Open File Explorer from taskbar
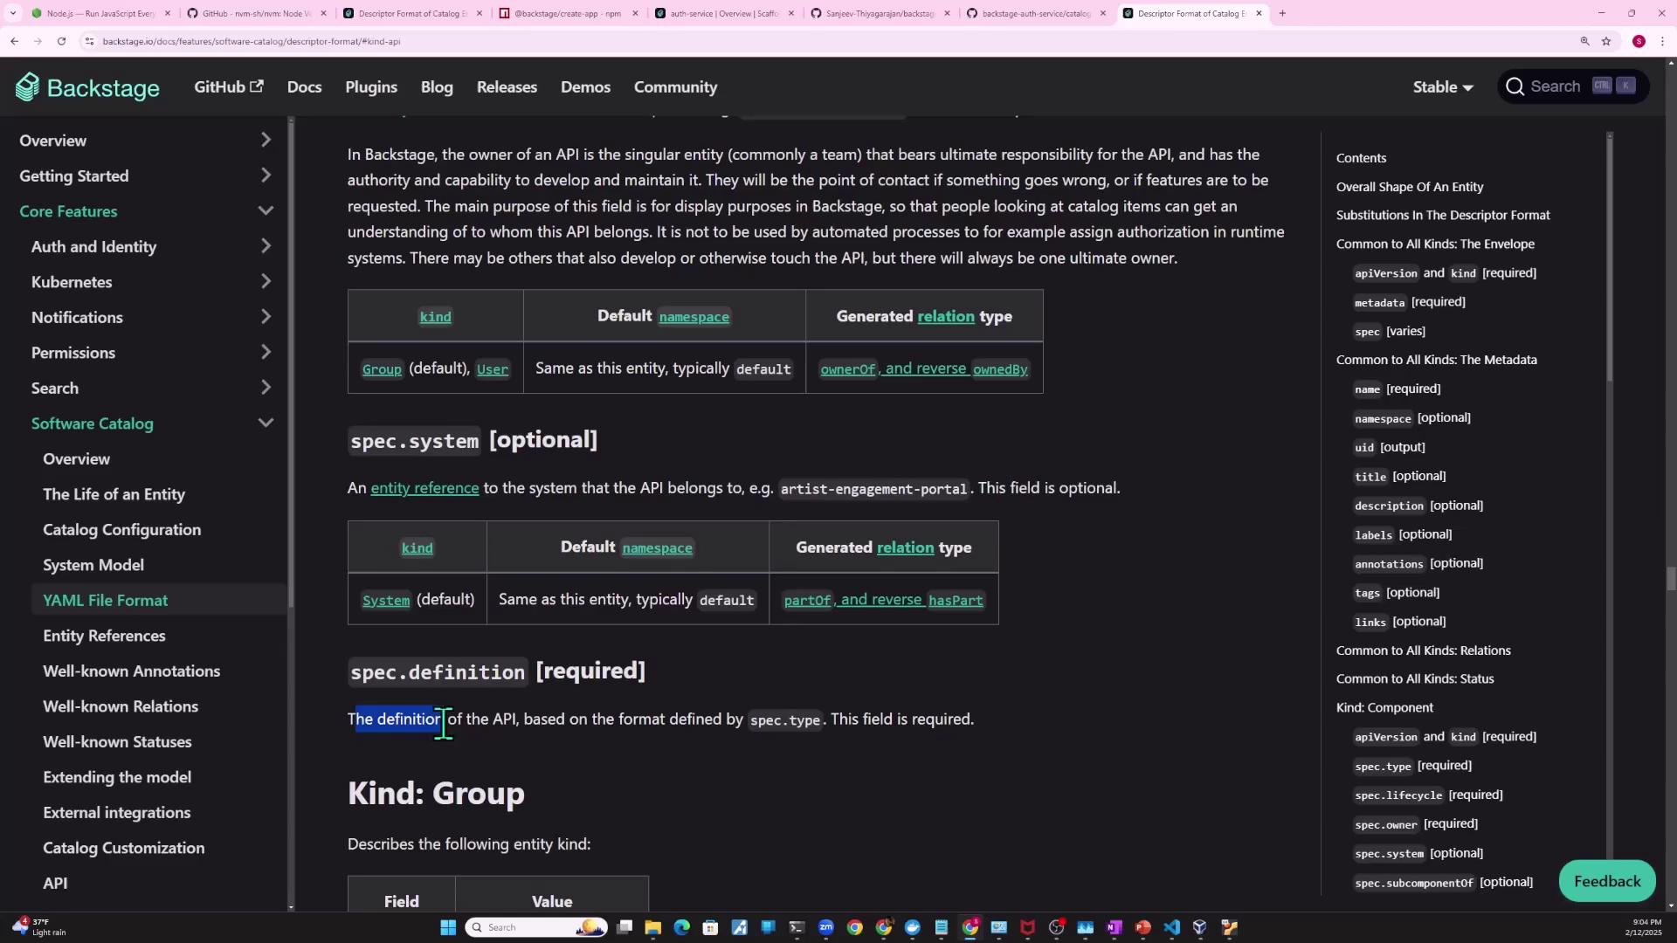Screen dimensions: 1677x943 coord(652,927)
